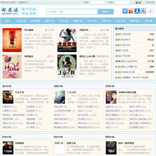The width and height of the screenshot is (156, 156).
Task: Share via the Renren people icon
Action: coord(137,11)
